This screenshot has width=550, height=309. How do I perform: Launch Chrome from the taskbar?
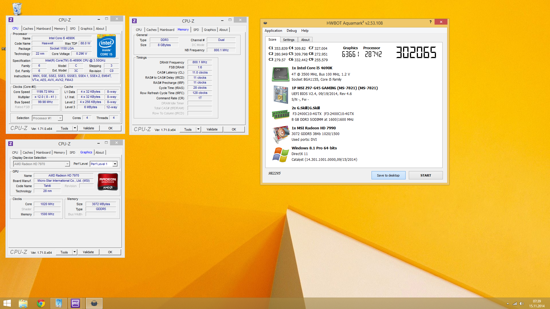[41, 303]
